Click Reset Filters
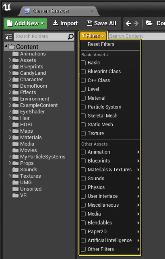 pos(101,44)
